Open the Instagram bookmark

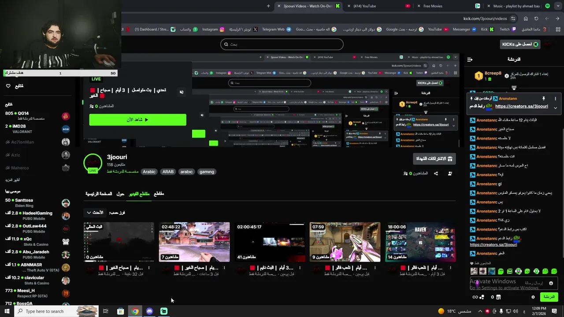point(213,29)
